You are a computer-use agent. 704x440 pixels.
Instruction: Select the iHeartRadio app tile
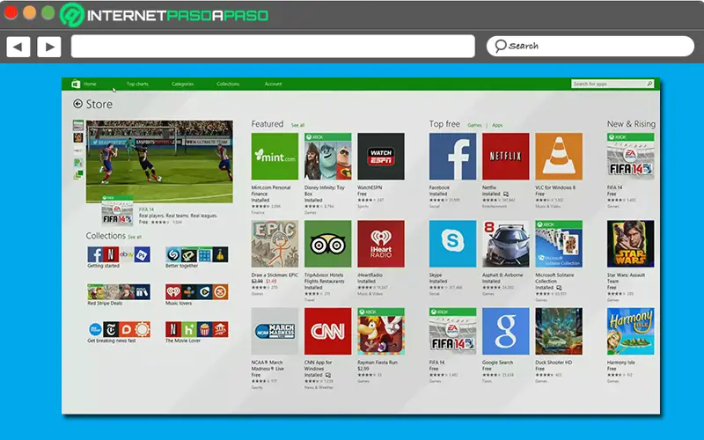381,244
